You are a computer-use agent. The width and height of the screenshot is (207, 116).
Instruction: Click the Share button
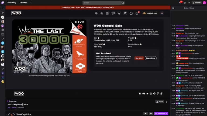[x=160, y=102]
